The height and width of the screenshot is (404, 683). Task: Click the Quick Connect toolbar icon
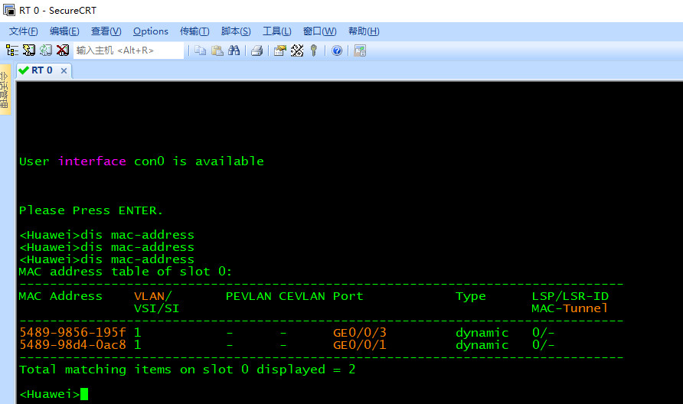29,50
